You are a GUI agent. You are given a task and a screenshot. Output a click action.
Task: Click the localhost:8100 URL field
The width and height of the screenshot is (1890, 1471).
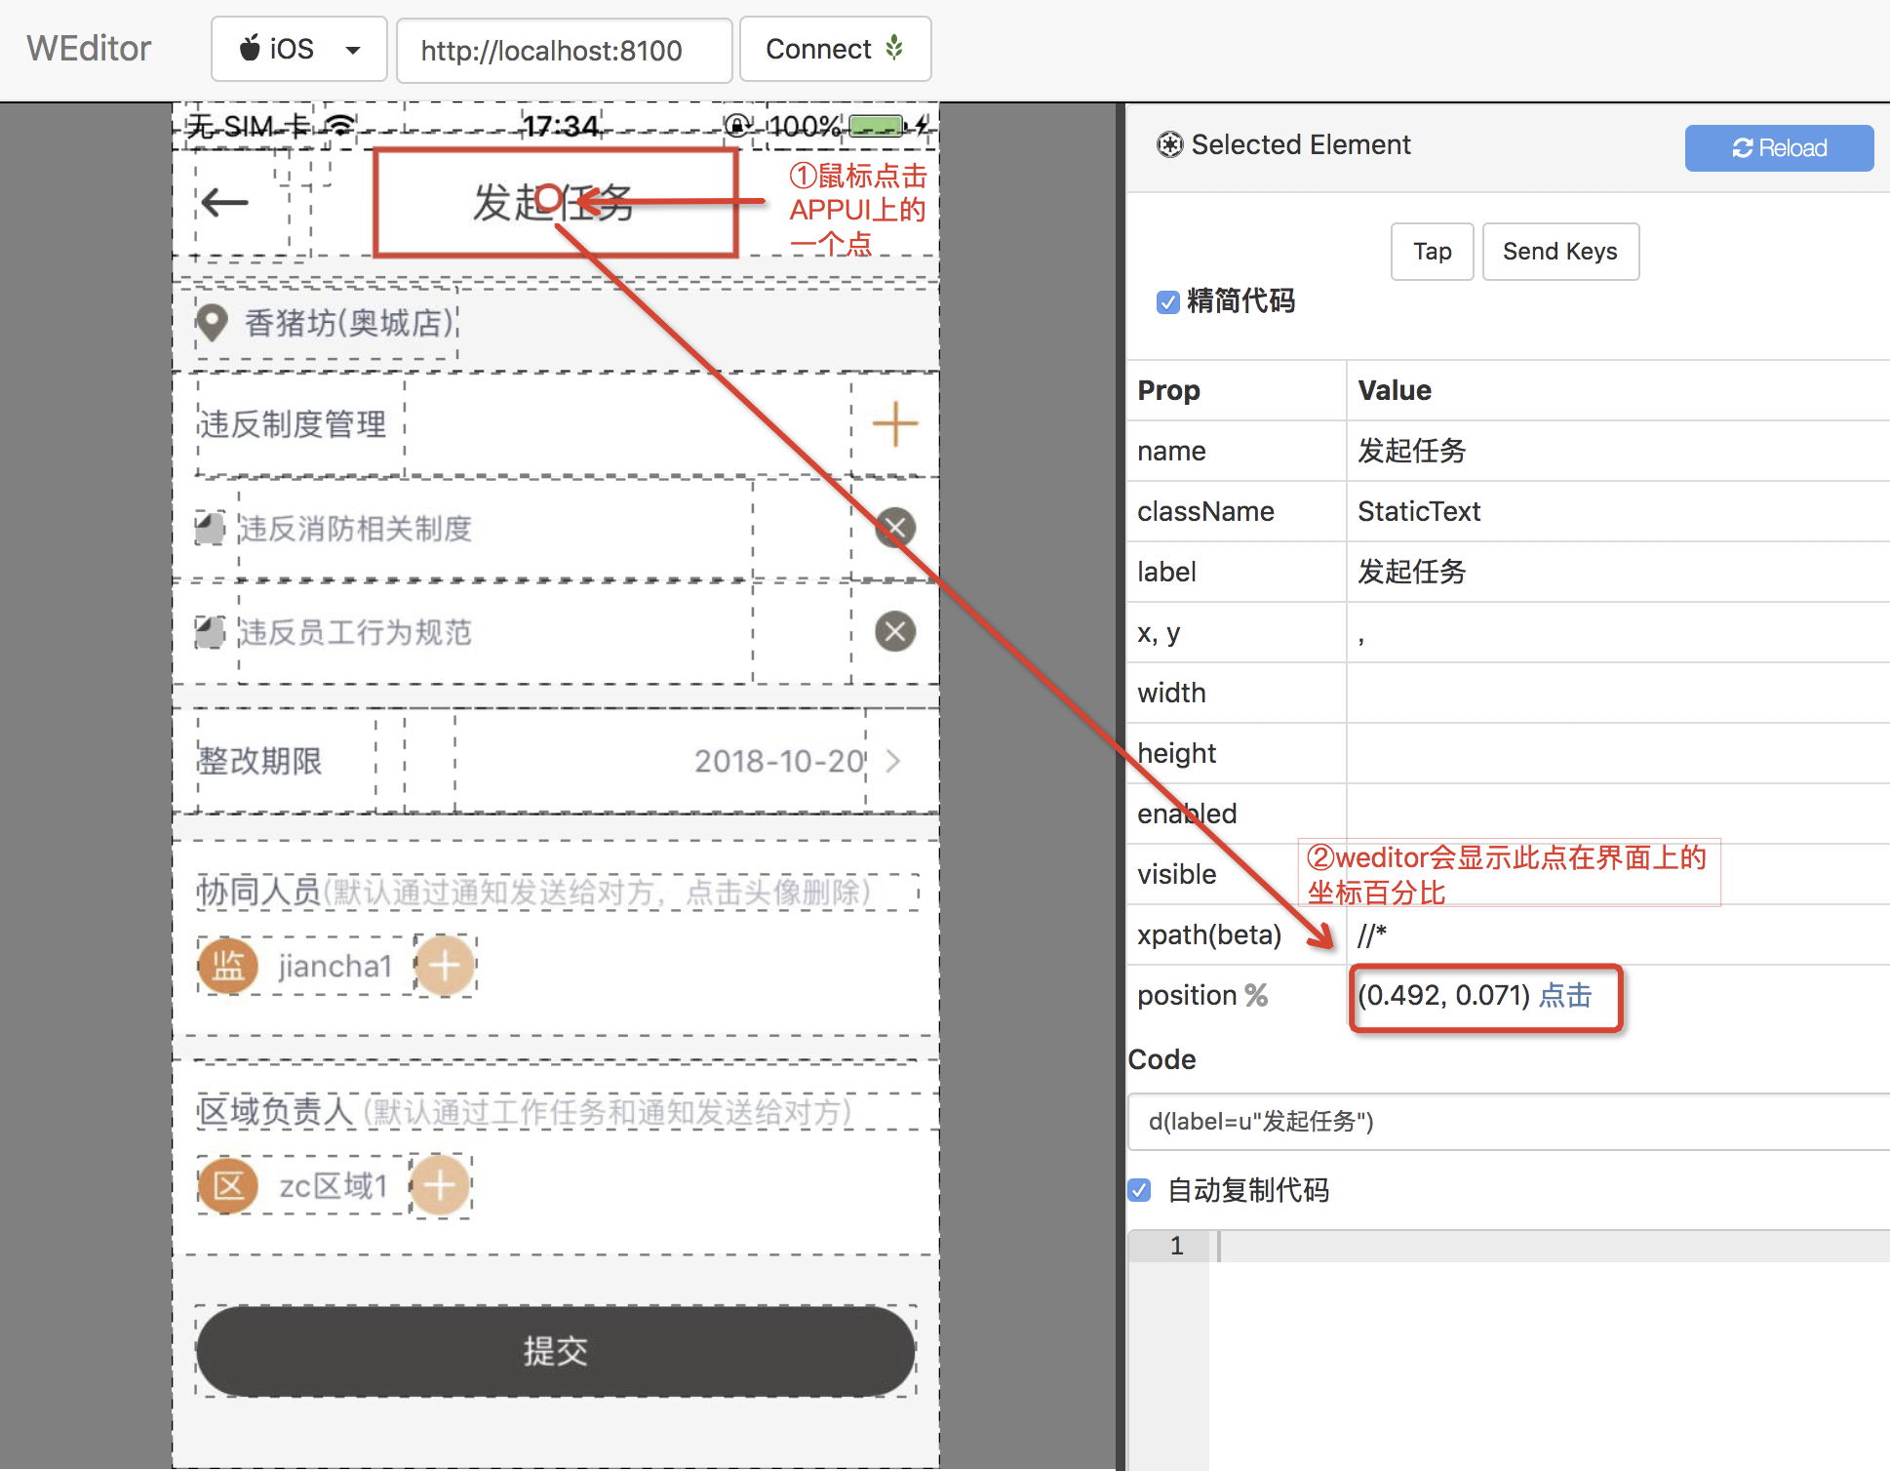pos(564,51)
